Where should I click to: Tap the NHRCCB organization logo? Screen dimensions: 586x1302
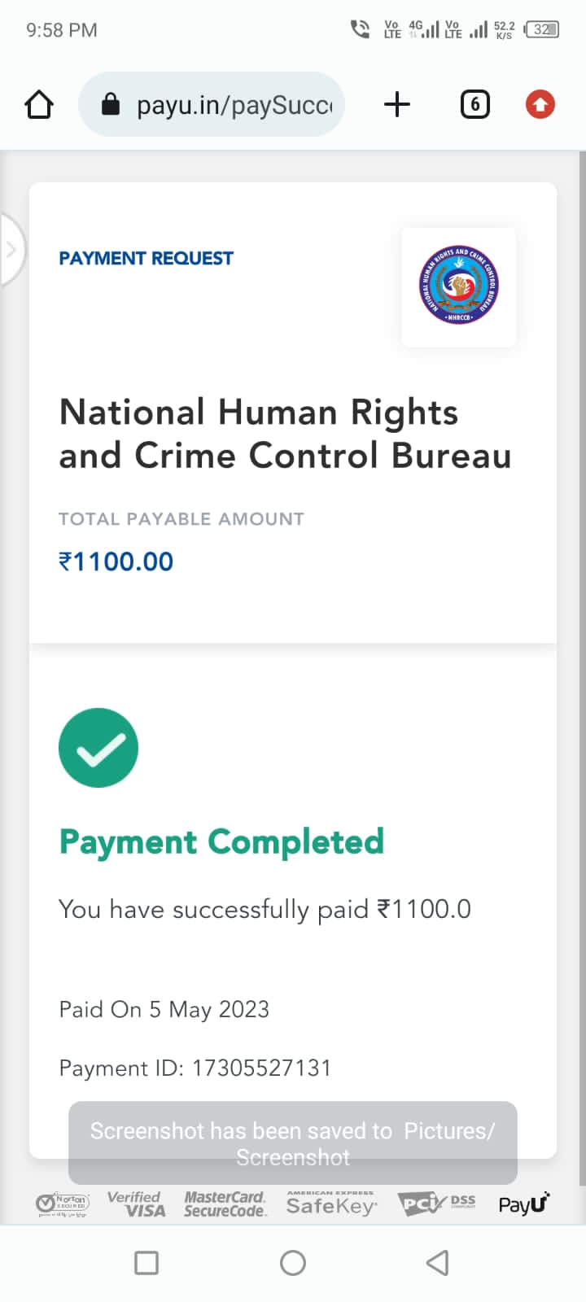point(459,286)
